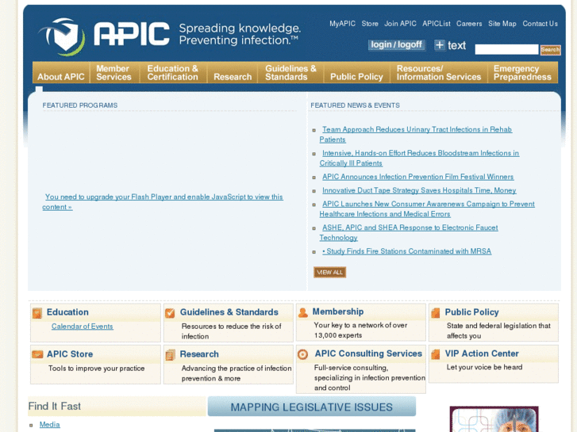The image size is (577, 432).
Task: Open Electronic Faucet Technology response article
Action: pyautogui.click(x=409, y=232)
